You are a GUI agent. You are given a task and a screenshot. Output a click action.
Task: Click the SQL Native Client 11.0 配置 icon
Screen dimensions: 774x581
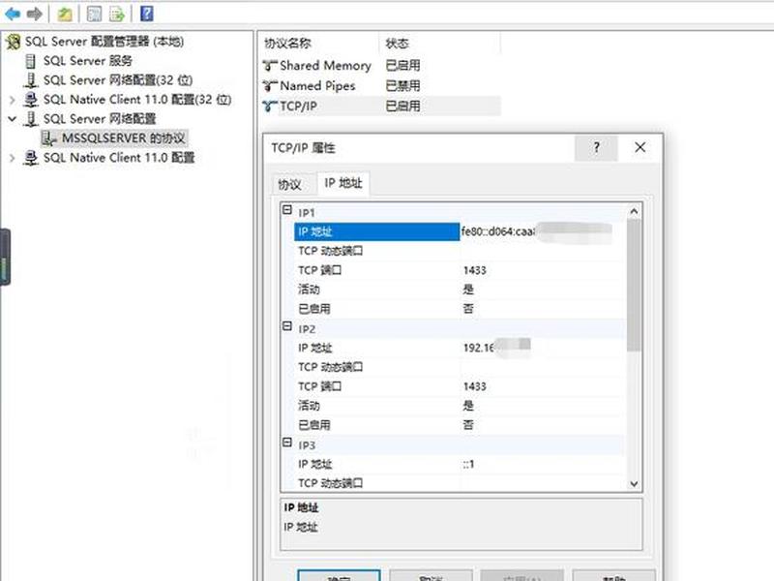(31, 158)
